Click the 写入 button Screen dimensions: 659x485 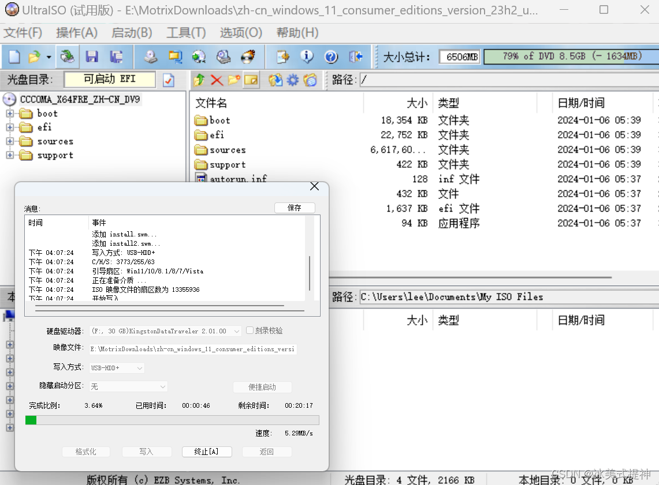pos(146,452)
